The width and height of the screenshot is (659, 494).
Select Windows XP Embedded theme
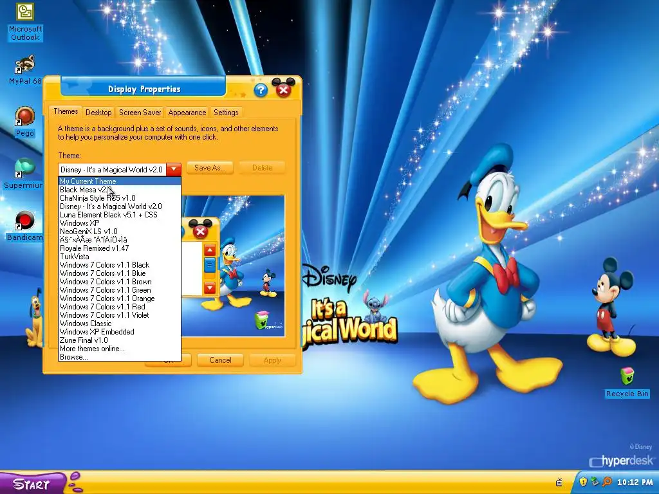(x=119, y=332)
